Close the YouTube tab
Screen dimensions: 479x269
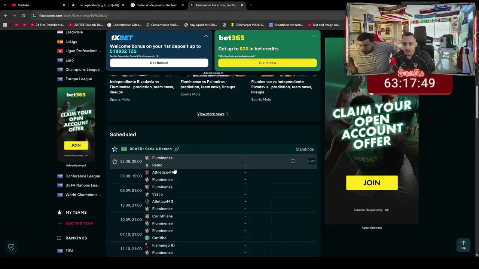coord(64,5)
